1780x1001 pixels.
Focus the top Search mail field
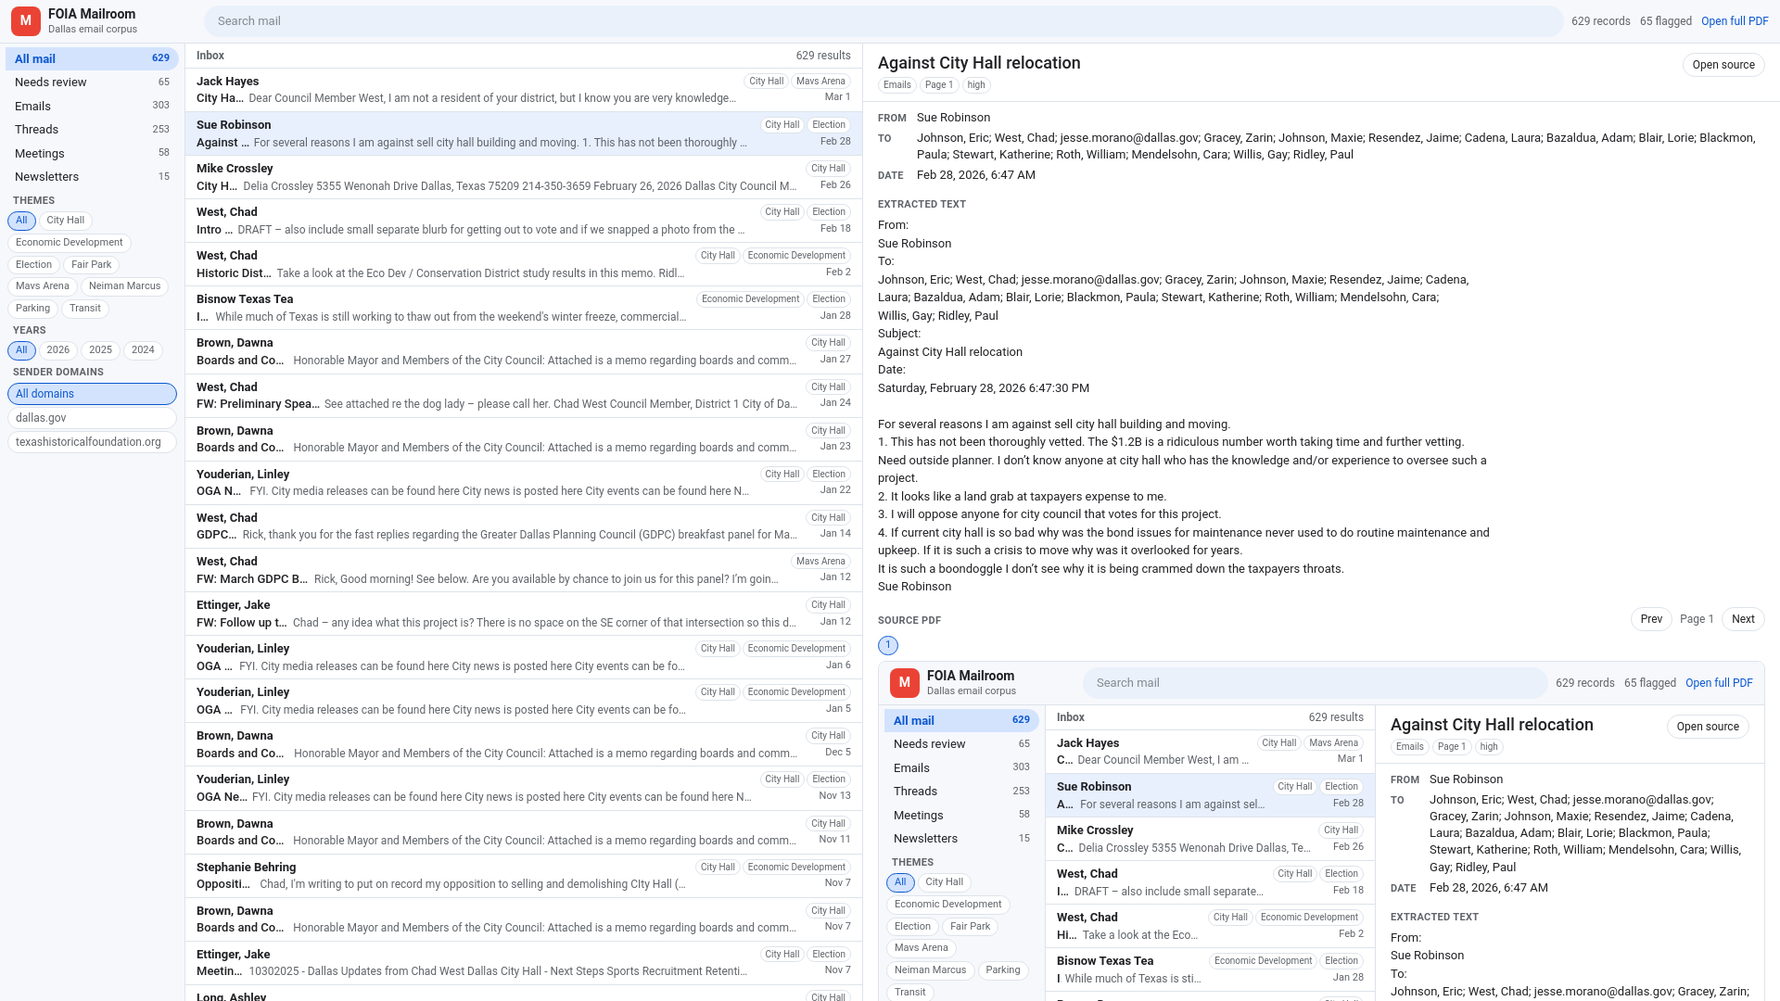coord(884,21)
